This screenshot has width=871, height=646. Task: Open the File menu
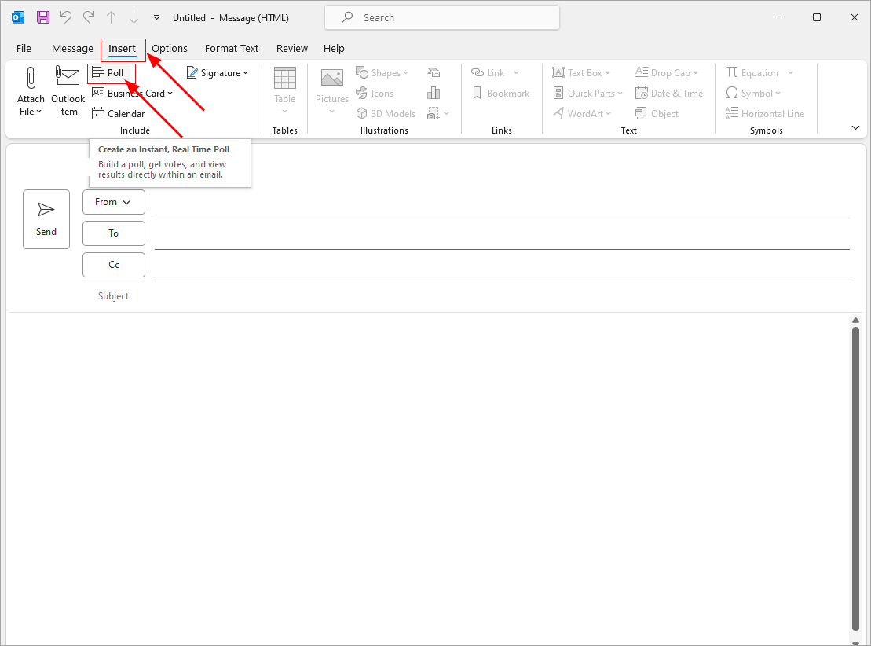tap(24, 49)
